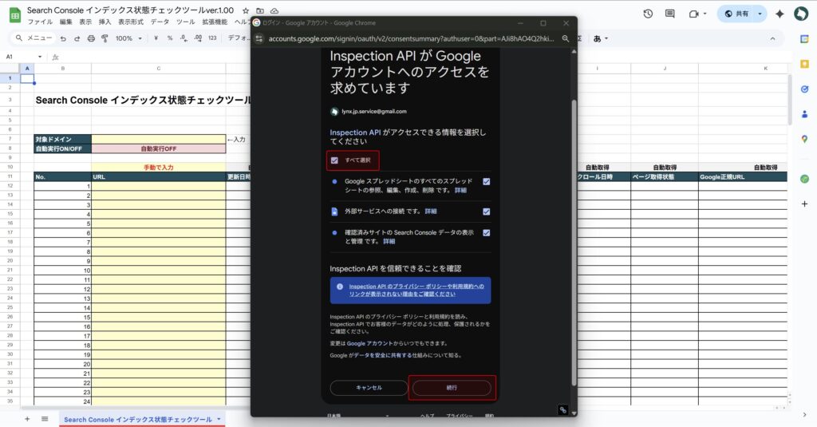The image size is (817, 427).
Task: Open the sheet tab dropdown arrow
Action: point(219,419)
